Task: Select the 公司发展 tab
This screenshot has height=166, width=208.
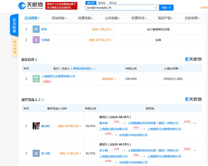Action: (x=112, y=18)
